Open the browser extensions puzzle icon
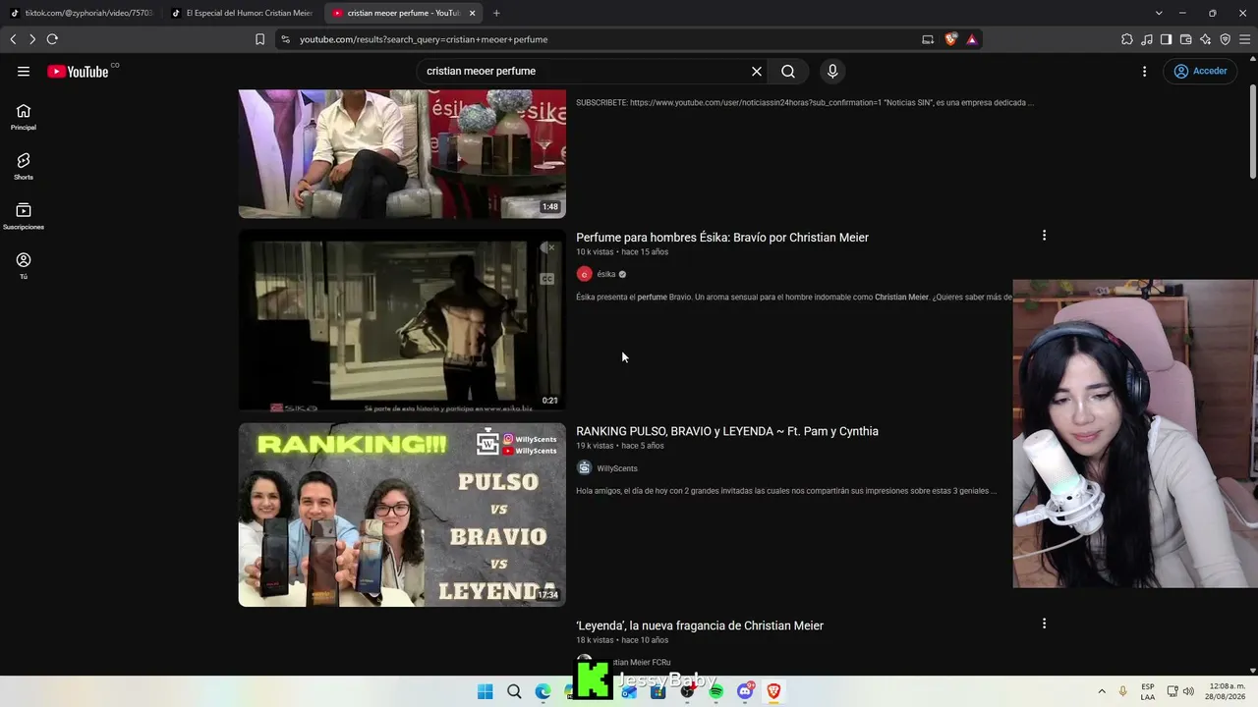The width and height of the screenshot is (1258, 707). coord(1127,39)
